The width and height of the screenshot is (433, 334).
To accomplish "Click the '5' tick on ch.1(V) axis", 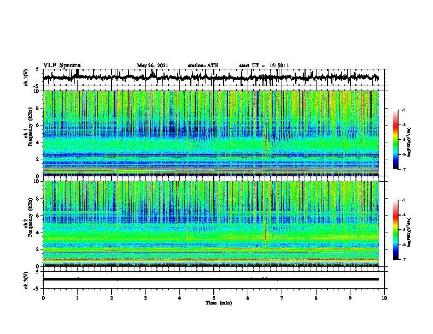I will [x=37, y=70].
